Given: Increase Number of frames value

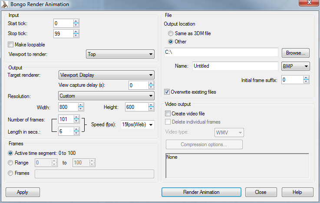Looking at the screenshot, I should pos(76,117).
